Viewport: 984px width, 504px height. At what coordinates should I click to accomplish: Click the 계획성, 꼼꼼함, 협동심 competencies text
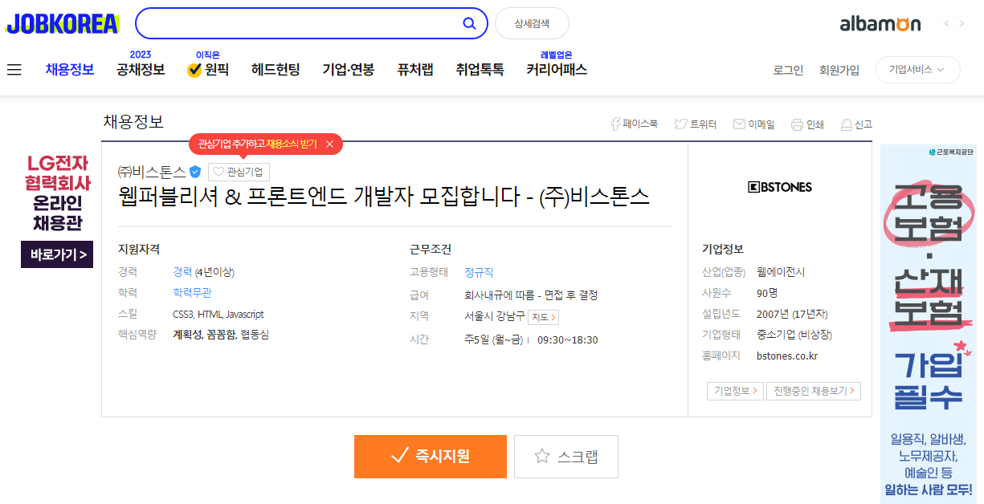(x=221, y=335)
